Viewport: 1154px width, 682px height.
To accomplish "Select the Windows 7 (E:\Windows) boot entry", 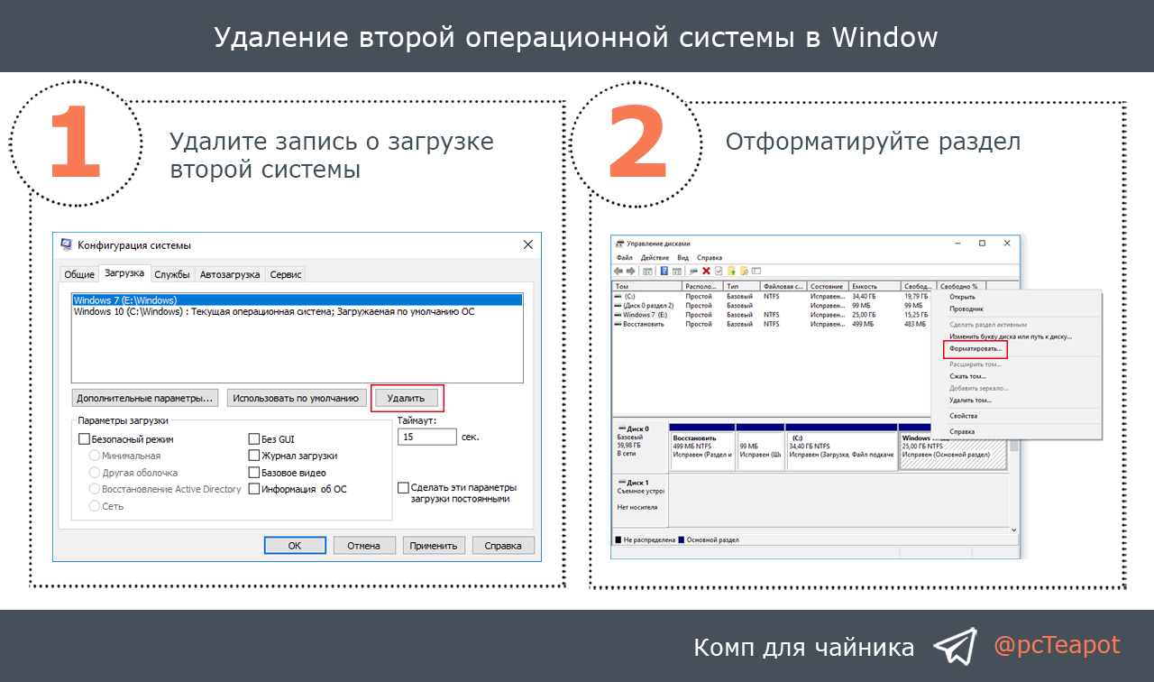I will (x=298, y=300).
